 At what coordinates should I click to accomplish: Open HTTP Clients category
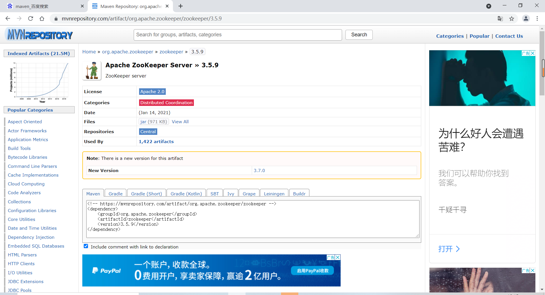(21, 263)
